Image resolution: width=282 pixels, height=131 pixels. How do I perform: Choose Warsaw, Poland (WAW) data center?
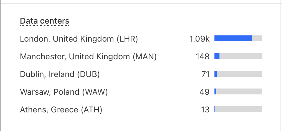pos(64,92)
